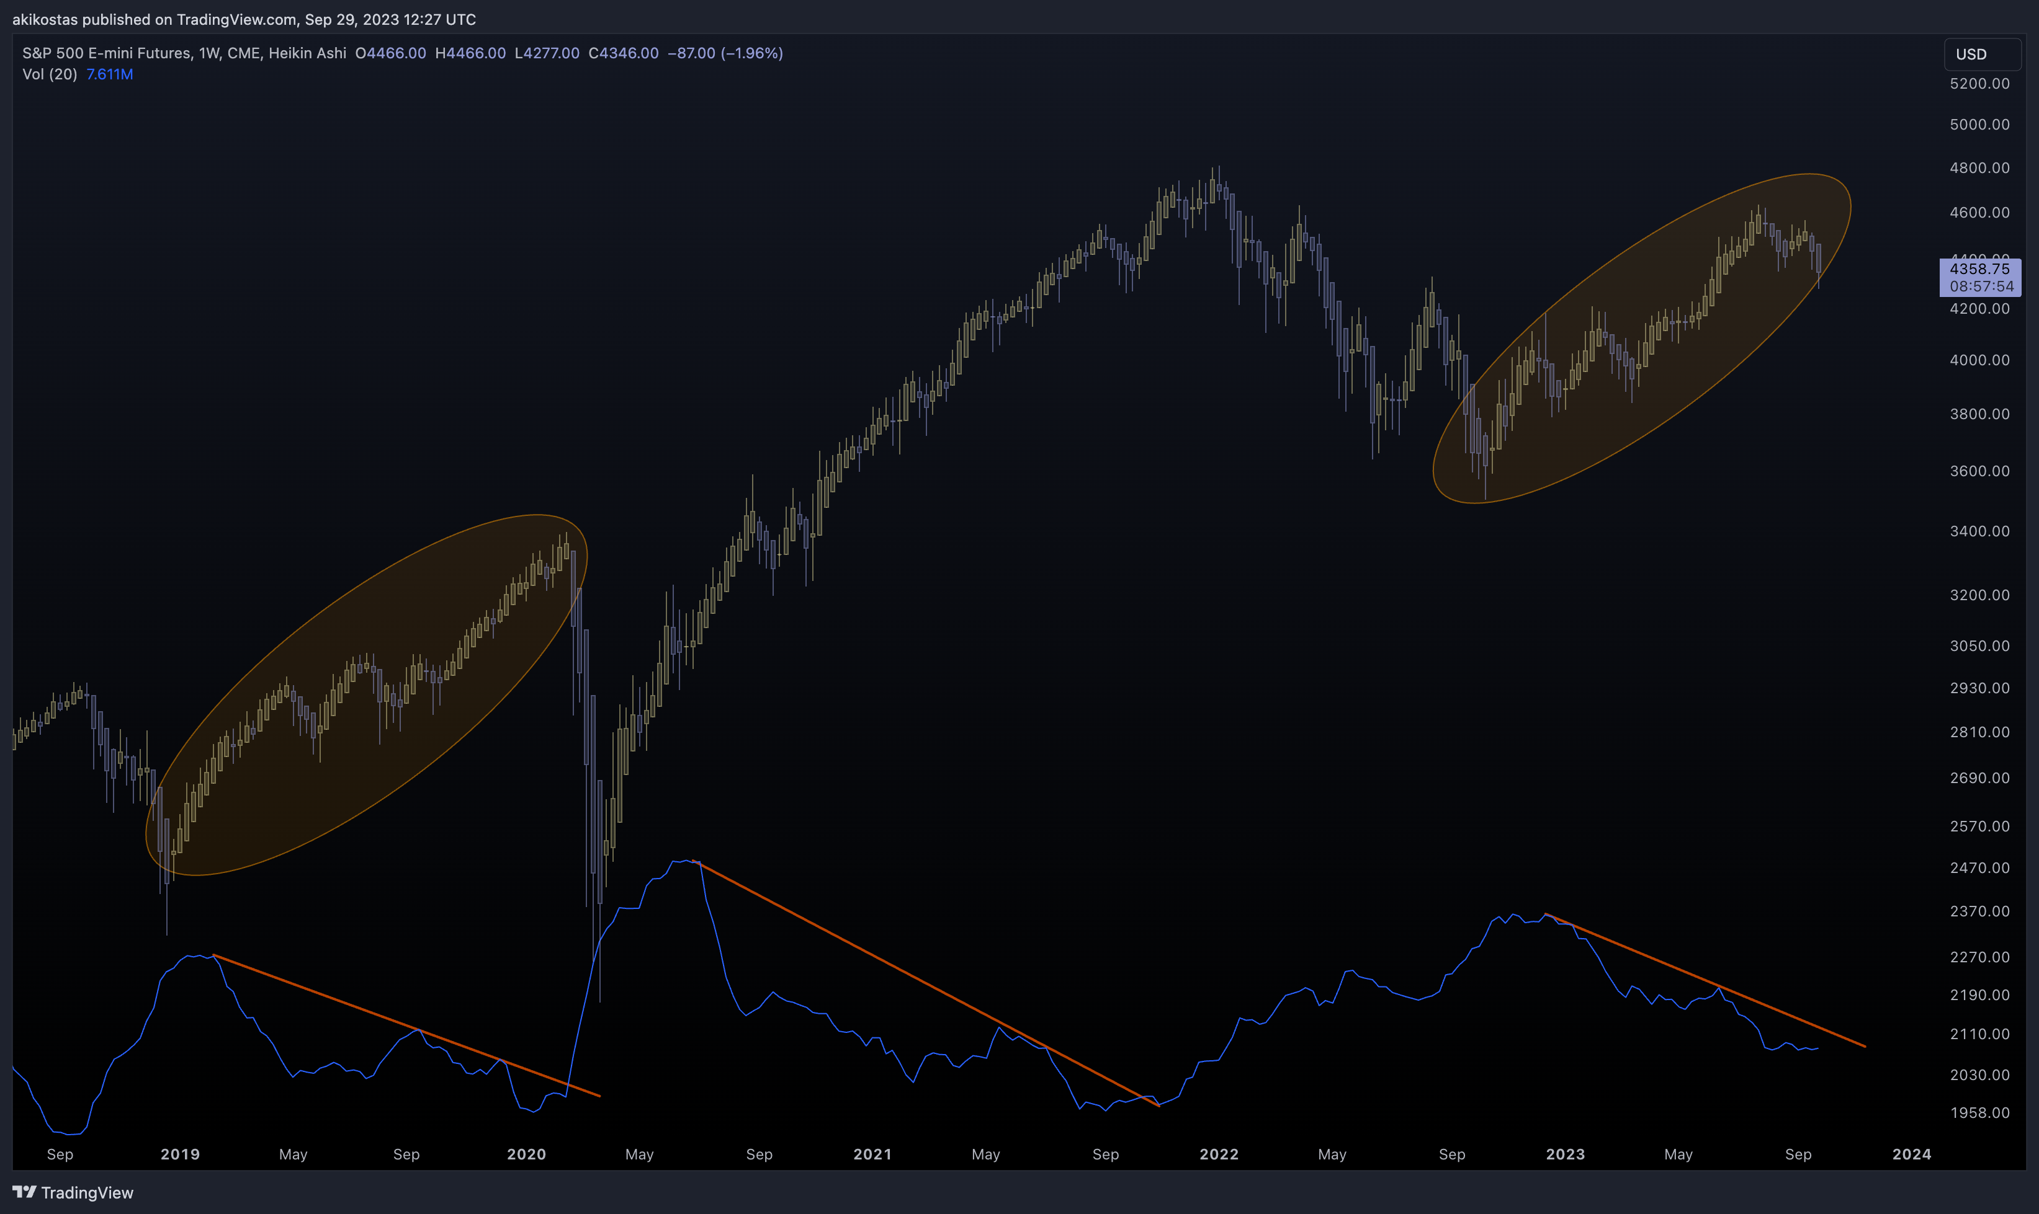Click the 2019 time axis label
The height and width of the screenshot is (1214, 2039).
pos(180,1154)
